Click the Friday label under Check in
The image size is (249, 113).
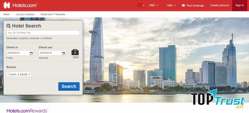(10, 58)
